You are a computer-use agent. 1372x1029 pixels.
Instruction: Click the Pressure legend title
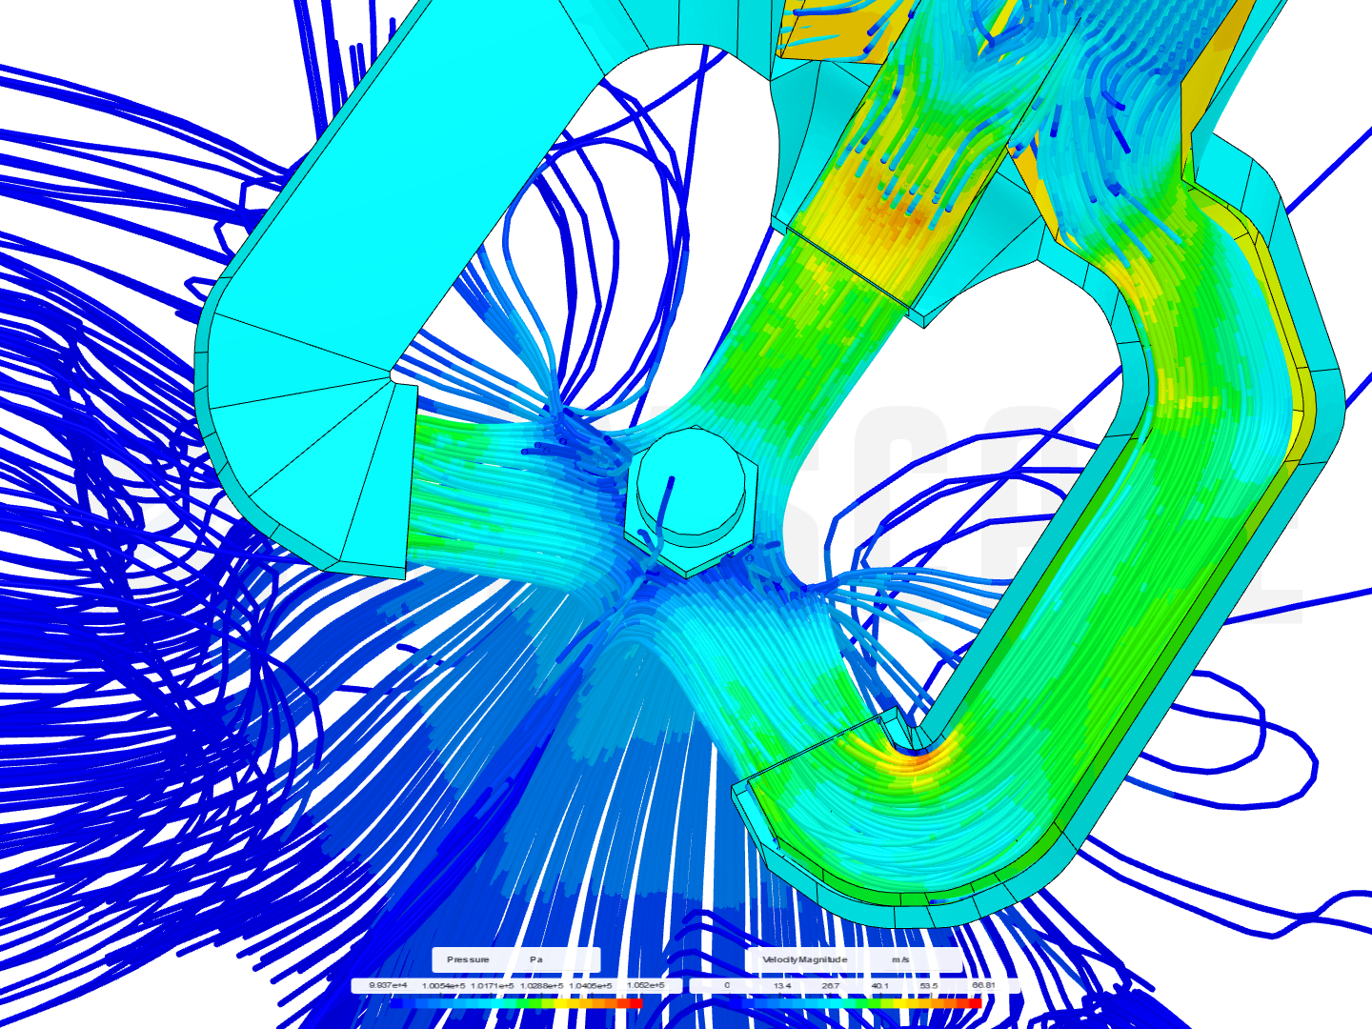[468, 959]
